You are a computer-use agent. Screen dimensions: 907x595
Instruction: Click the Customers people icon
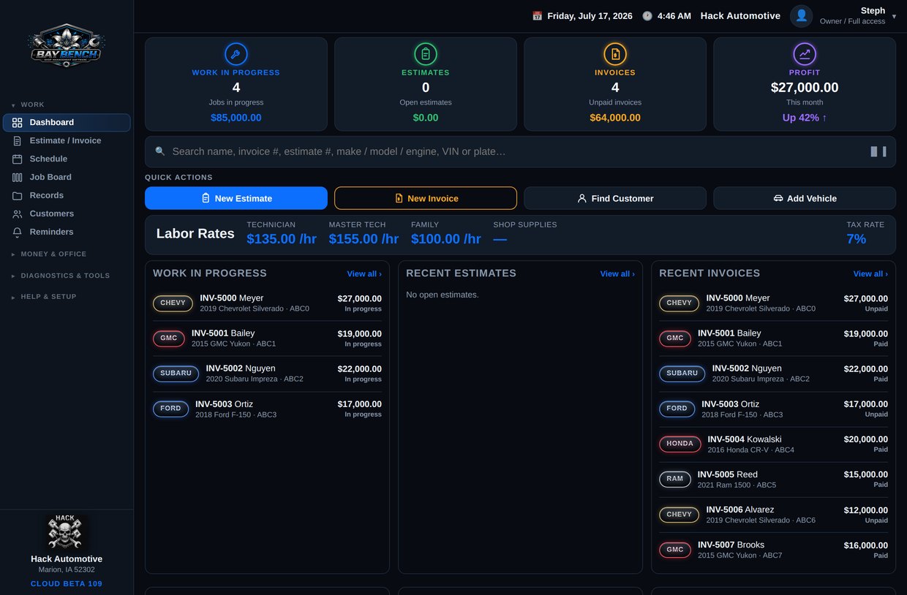click(18, 214)
